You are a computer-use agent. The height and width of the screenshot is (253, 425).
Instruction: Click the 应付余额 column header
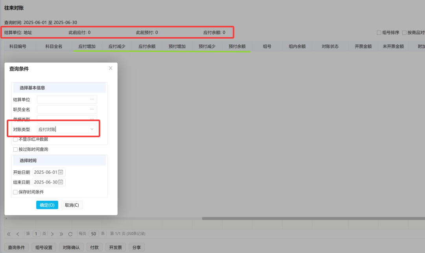(x=147, y=46)
